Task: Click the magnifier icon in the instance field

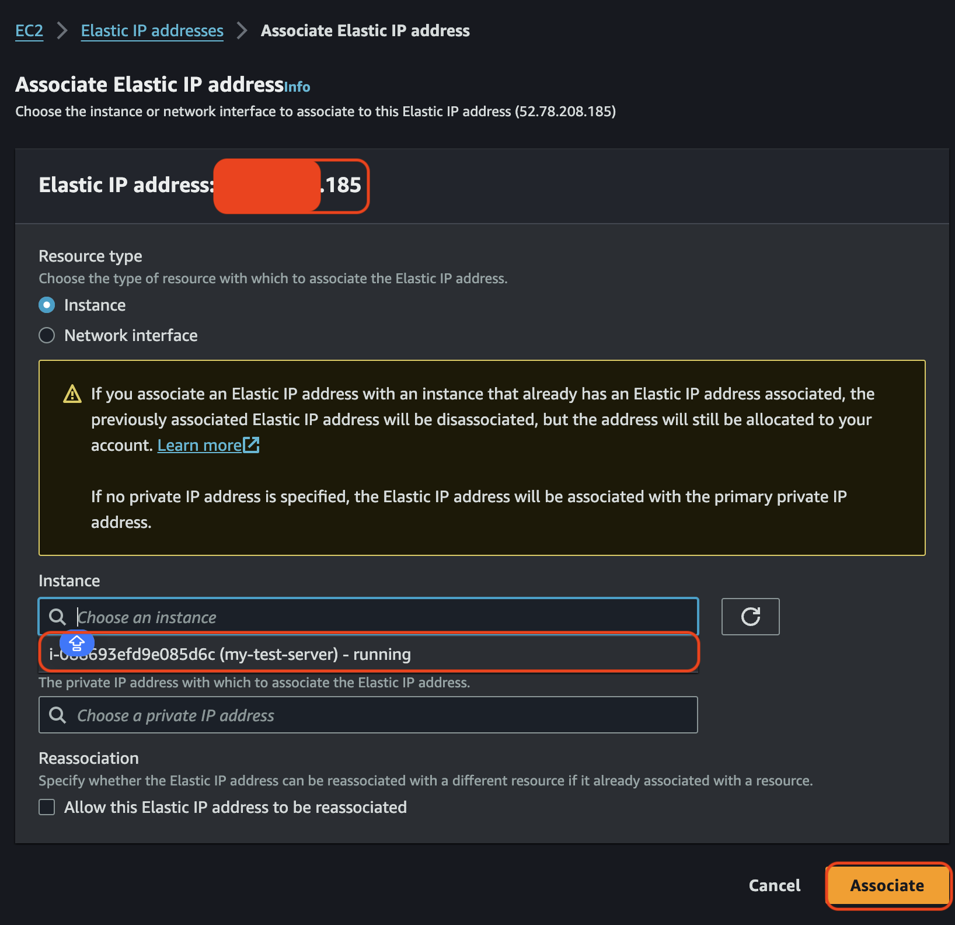Action: coord(57,617)
